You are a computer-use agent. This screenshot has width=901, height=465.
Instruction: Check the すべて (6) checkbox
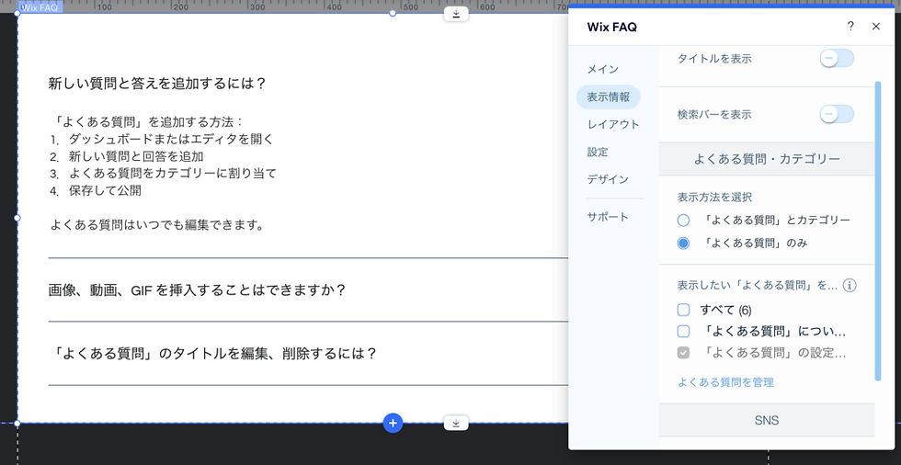pyautogui.click(x=683, y=310)
